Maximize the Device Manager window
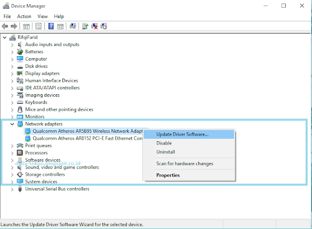This screenshot has height=229, width=312. [284, 6]
